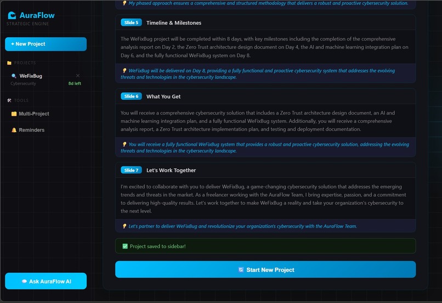Click insight text Let's partner to deliver WeFixBug
The height and width of the screenshot is (303, 442).
[x=243, y=226]
